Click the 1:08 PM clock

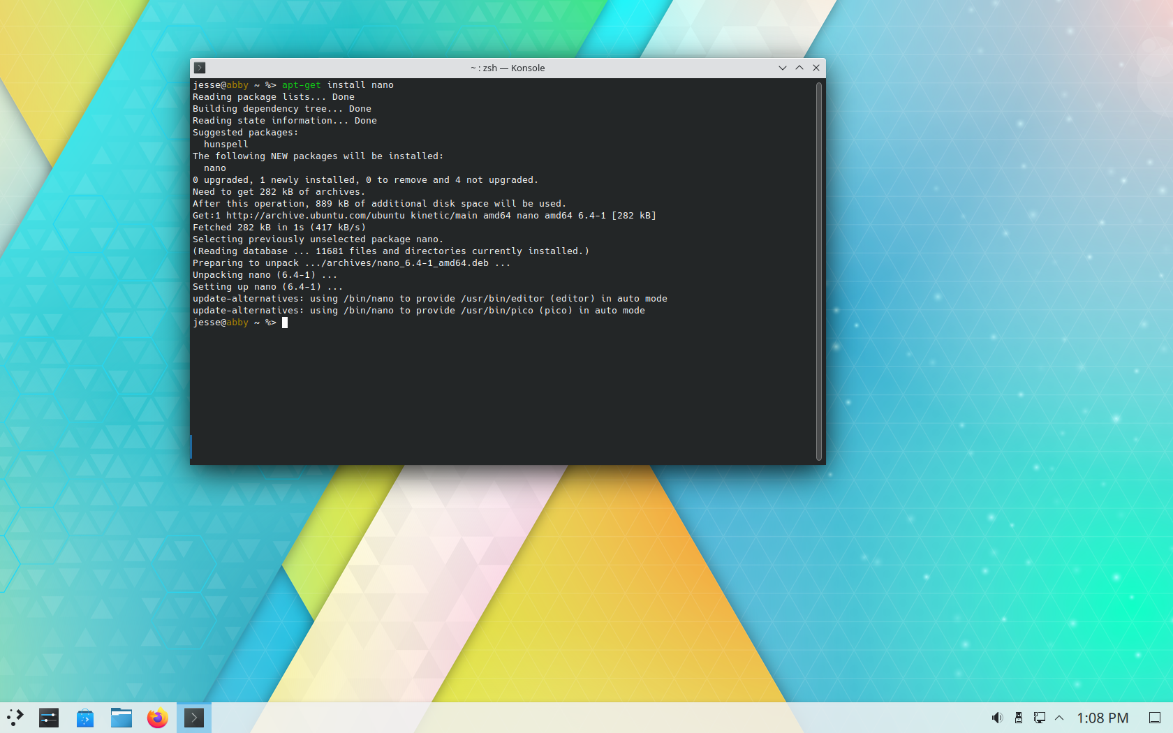(x=1102, y=718)
